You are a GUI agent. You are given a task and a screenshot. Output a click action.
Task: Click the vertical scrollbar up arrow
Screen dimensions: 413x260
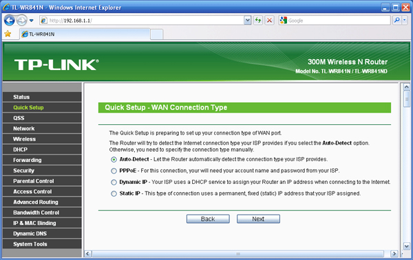(406, 86)
